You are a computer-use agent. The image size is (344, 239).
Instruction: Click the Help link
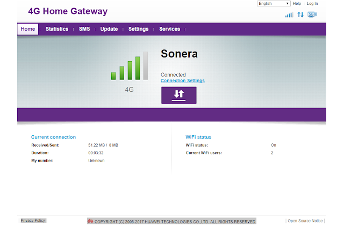297,4
